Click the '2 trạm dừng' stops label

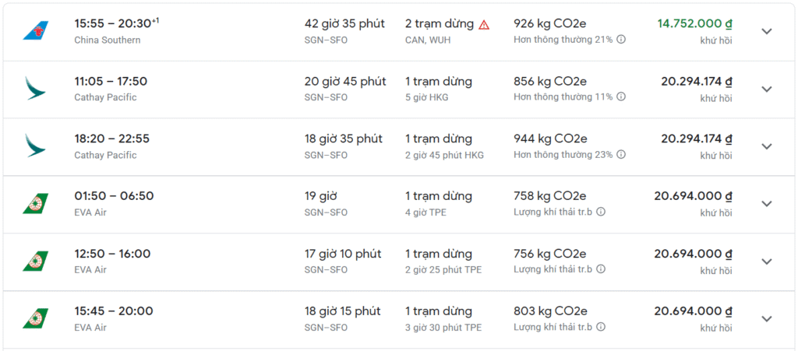point(440,23)
